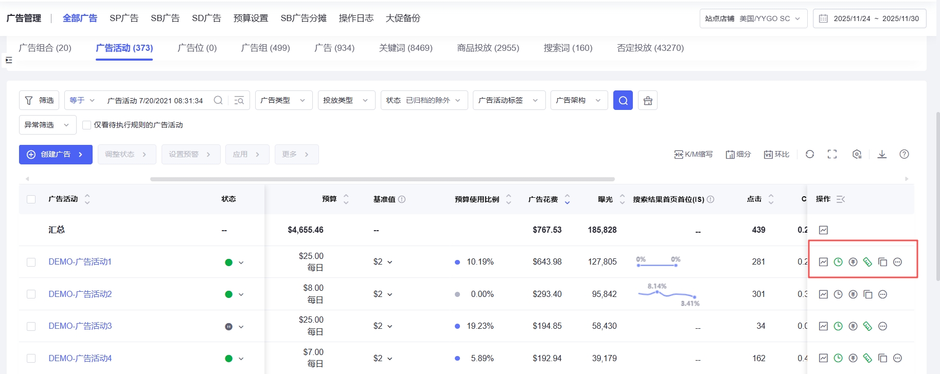
Task: Copy DEMO-广告活动1 using duplicate icon
Action: (882, 262)
